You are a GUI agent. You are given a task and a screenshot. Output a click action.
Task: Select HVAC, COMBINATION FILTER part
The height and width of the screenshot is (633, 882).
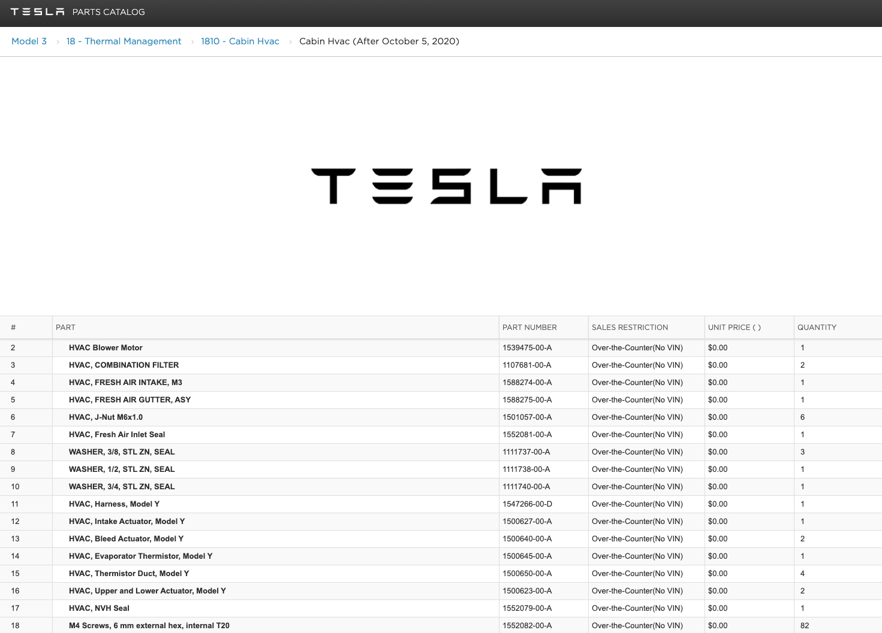(124, 365)
